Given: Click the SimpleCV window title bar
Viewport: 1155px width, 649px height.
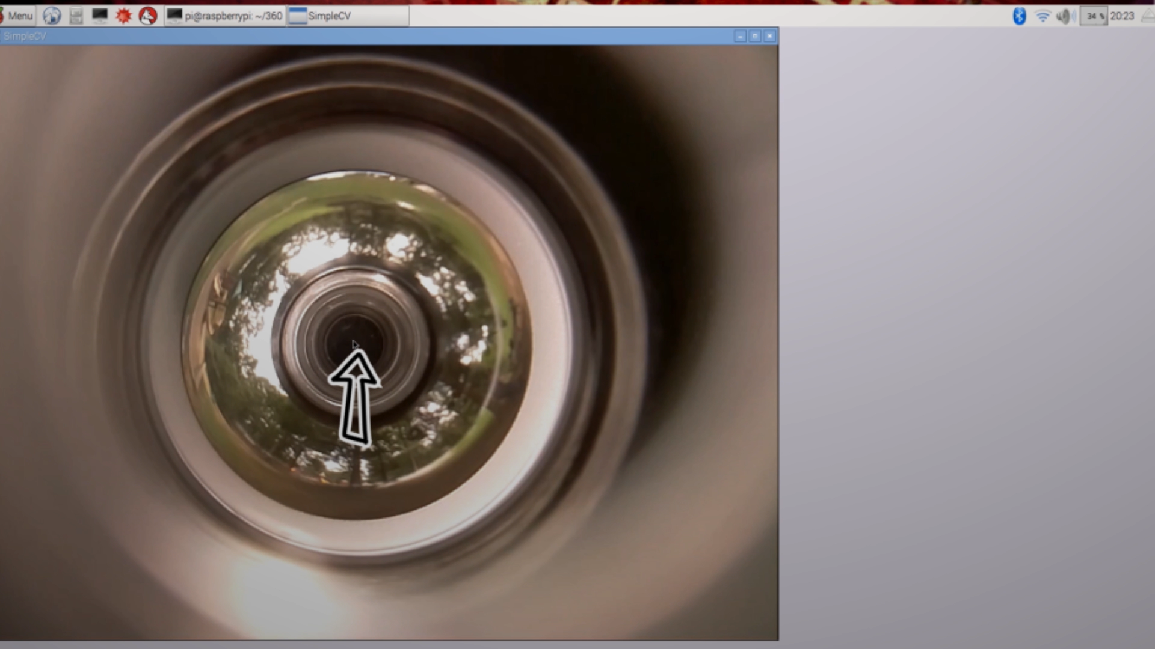Looking at the screenshot, I should pos(361,36).
